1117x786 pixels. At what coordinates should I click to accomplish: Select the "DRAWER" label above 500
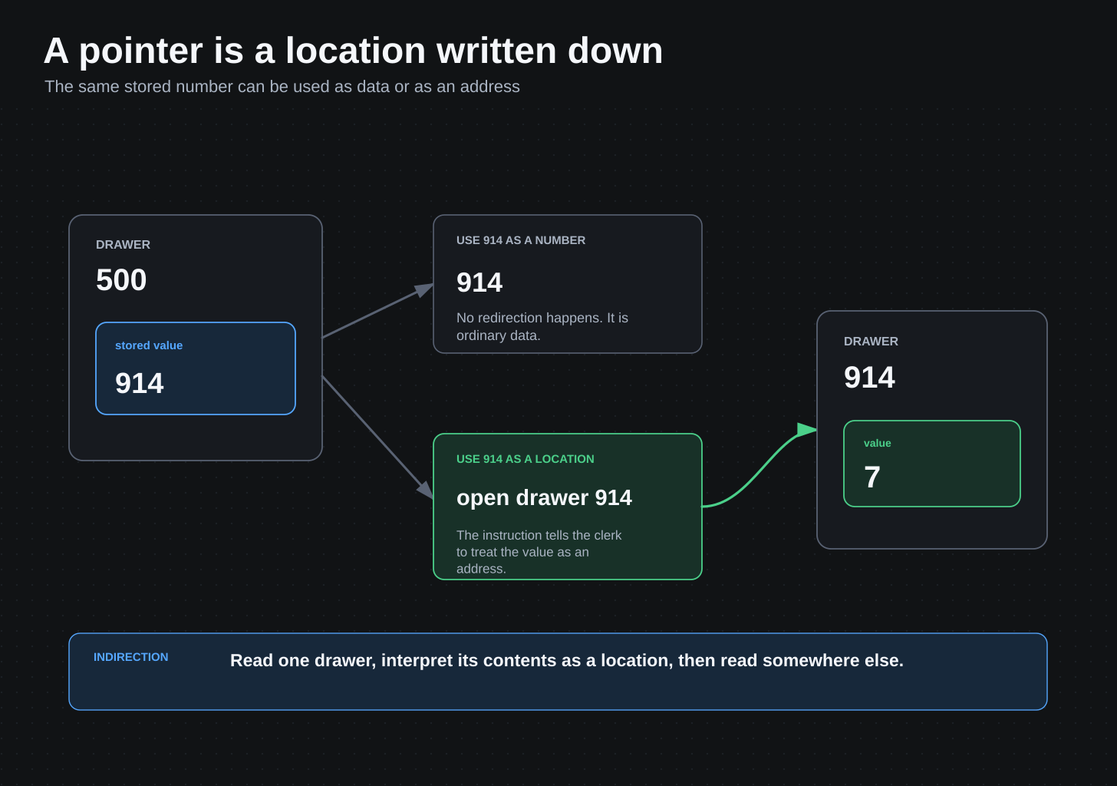pyautogui.click(x=123, y=245)
